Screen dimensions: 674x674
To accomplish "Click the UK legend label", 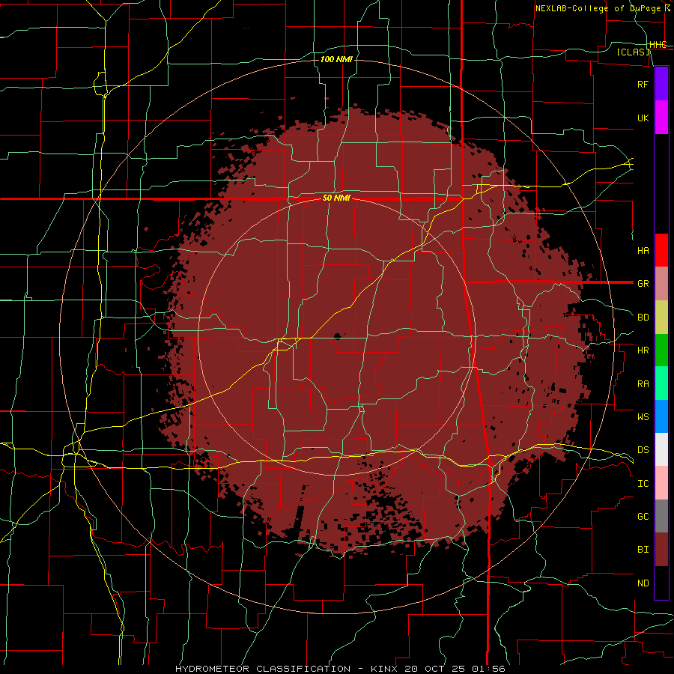I will click(x=643, y=118).
